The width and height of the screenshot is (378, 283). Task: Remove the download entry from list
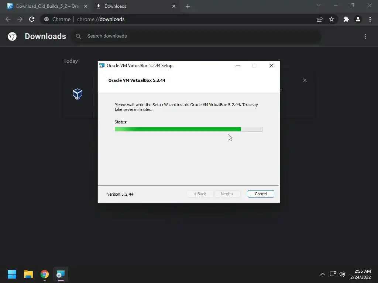[305, 80]
